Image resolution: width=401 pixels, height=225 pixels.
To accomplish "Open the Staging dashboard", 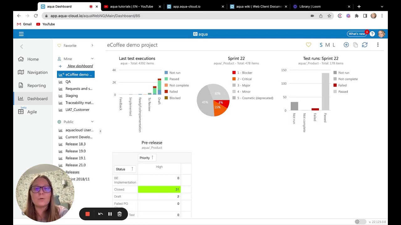I will pyautogui.click(x=71, y=96).
